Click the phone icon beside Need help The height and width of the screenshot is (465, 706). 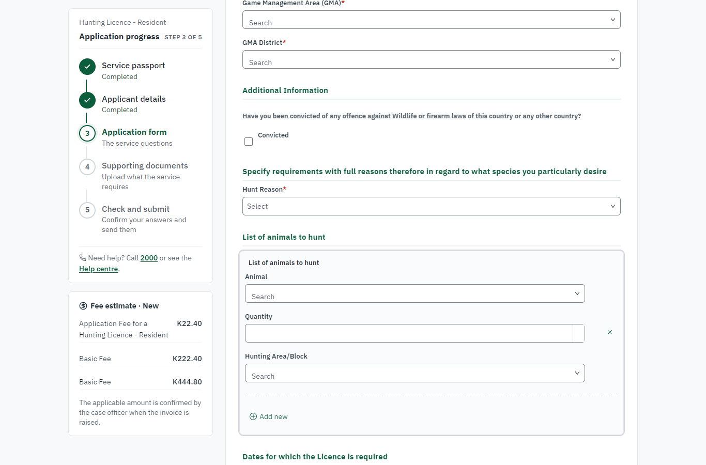pyautogui.click(x=83, y=258)
